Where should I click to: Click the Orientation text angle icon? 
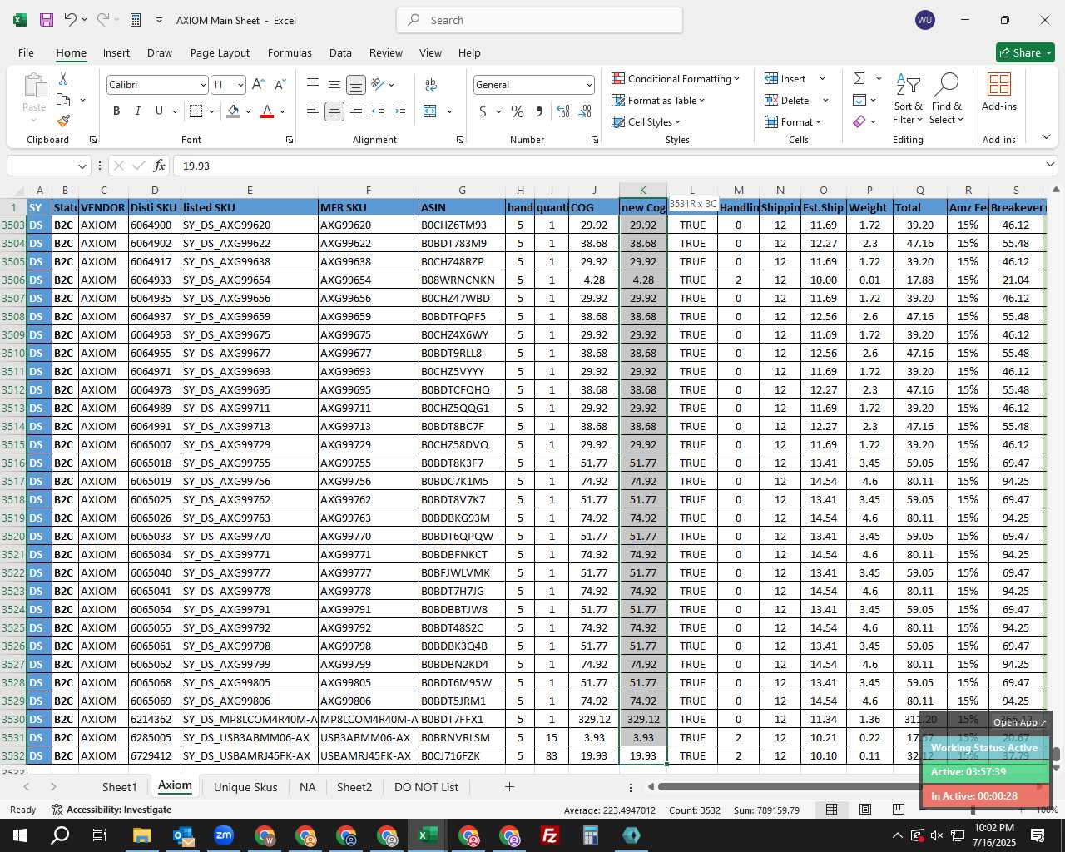click(379, 85)
